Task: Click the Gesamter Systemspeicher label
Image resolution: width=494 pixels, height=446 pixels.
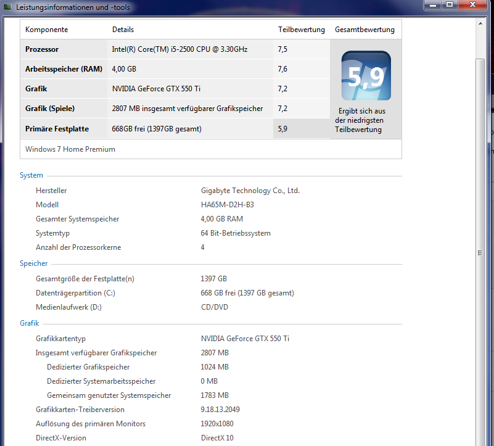Action: pos(78,219)
